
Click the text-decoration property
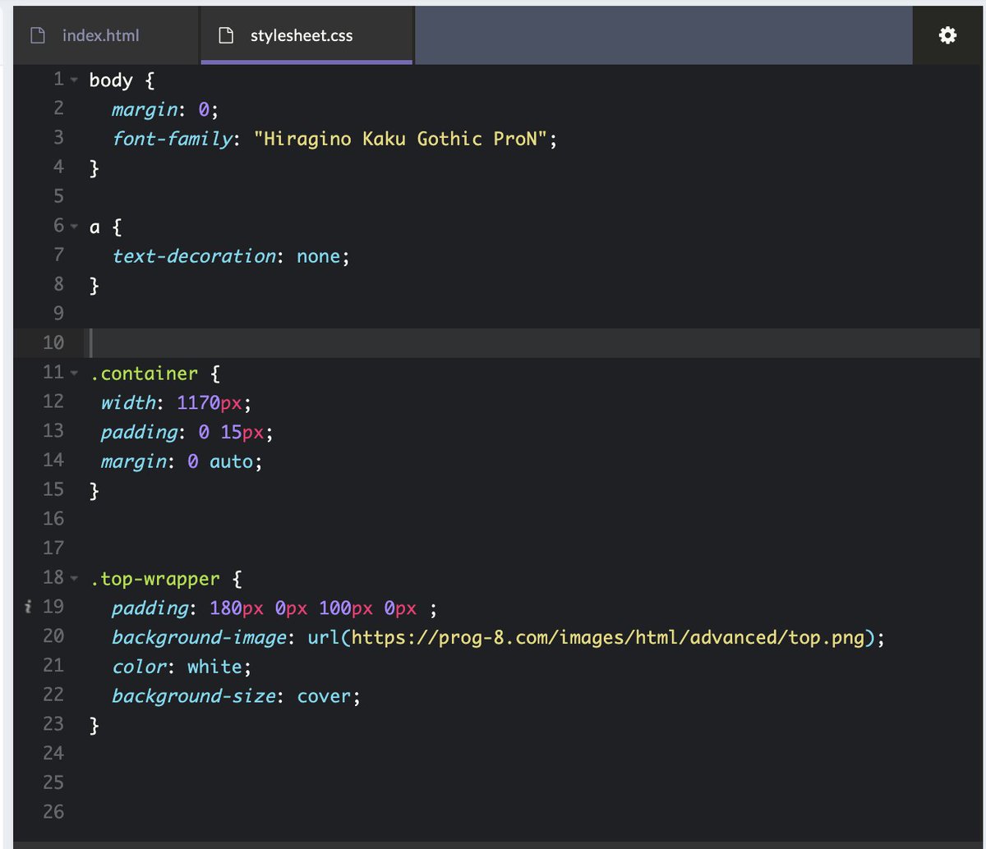click(x=194, y=256)
